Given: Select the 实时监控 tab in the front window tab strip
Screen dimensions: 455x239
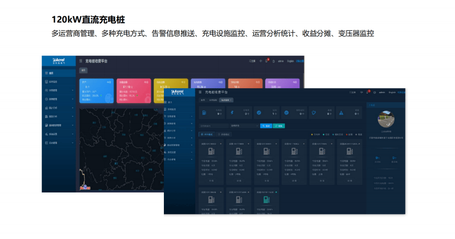Looking at the screenshot, I should tap(213, 100).
